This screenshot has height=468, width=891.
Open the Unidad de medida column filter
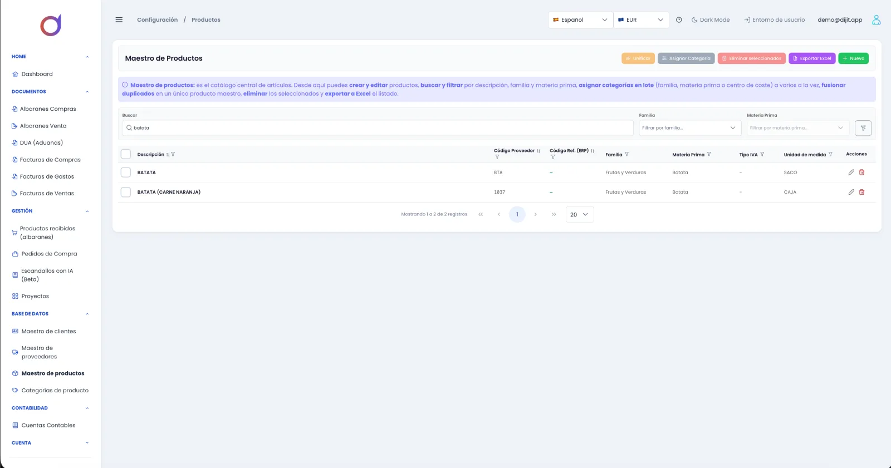pos(830,154)
